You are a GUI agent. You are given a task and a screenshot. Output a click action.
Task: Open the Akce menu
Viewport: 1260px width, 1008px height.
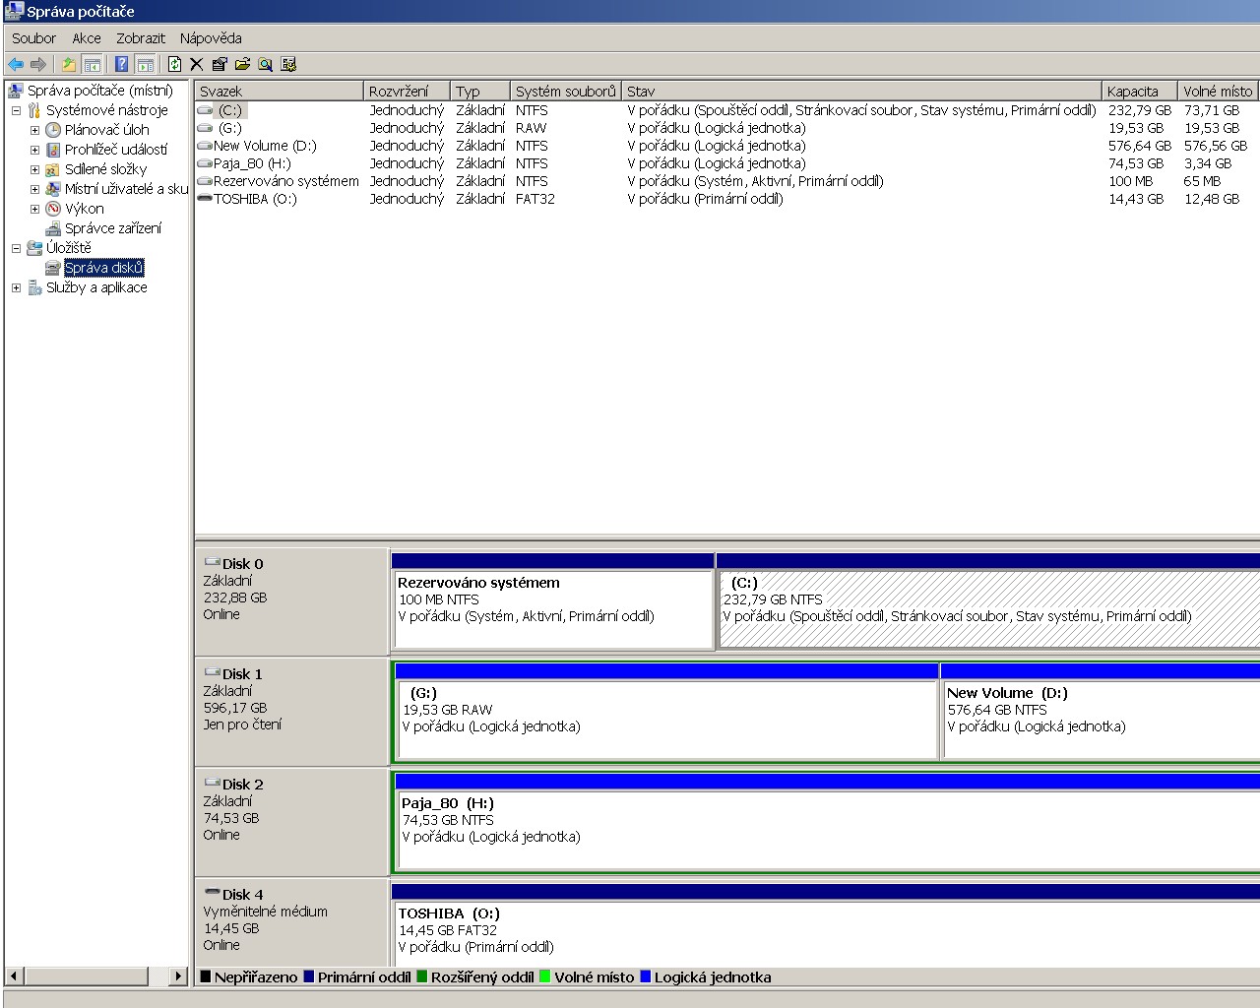(x=86, y=38)
